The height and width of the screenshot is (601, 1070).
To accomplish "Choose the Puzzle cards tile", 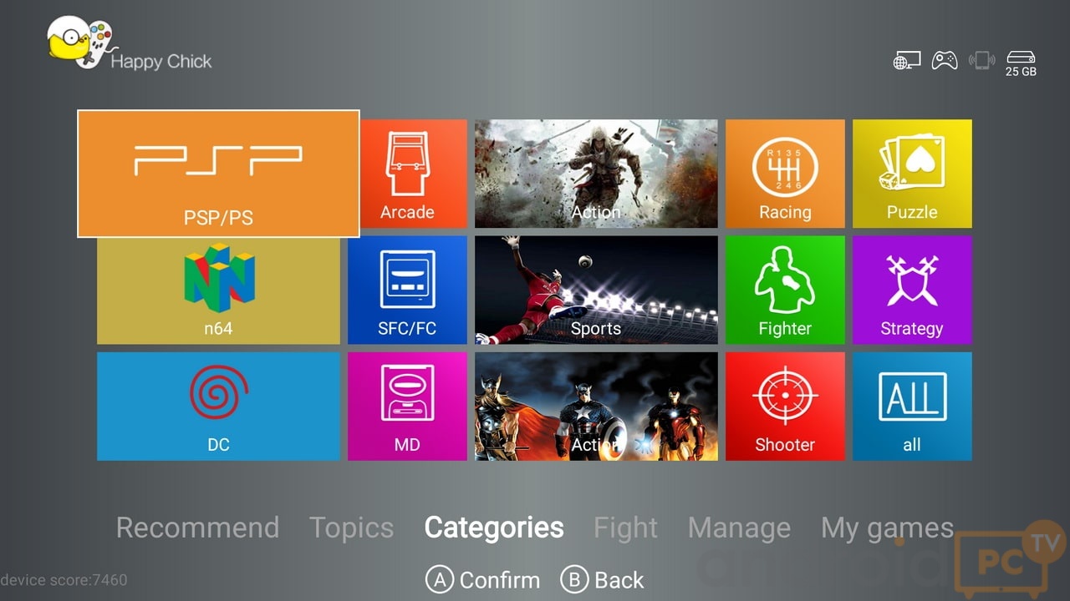I will coord(912,174).
